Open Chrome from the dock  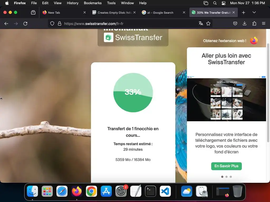coord(91,191)
